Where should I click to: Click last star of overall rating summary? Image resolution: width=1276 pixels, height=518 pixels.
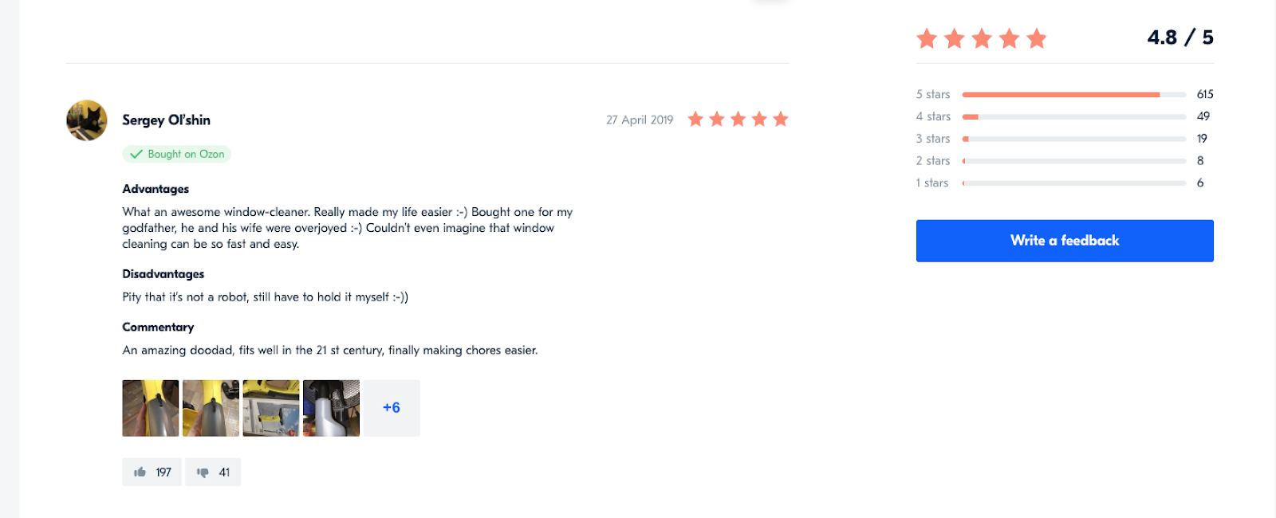[x=1037, y=38]
